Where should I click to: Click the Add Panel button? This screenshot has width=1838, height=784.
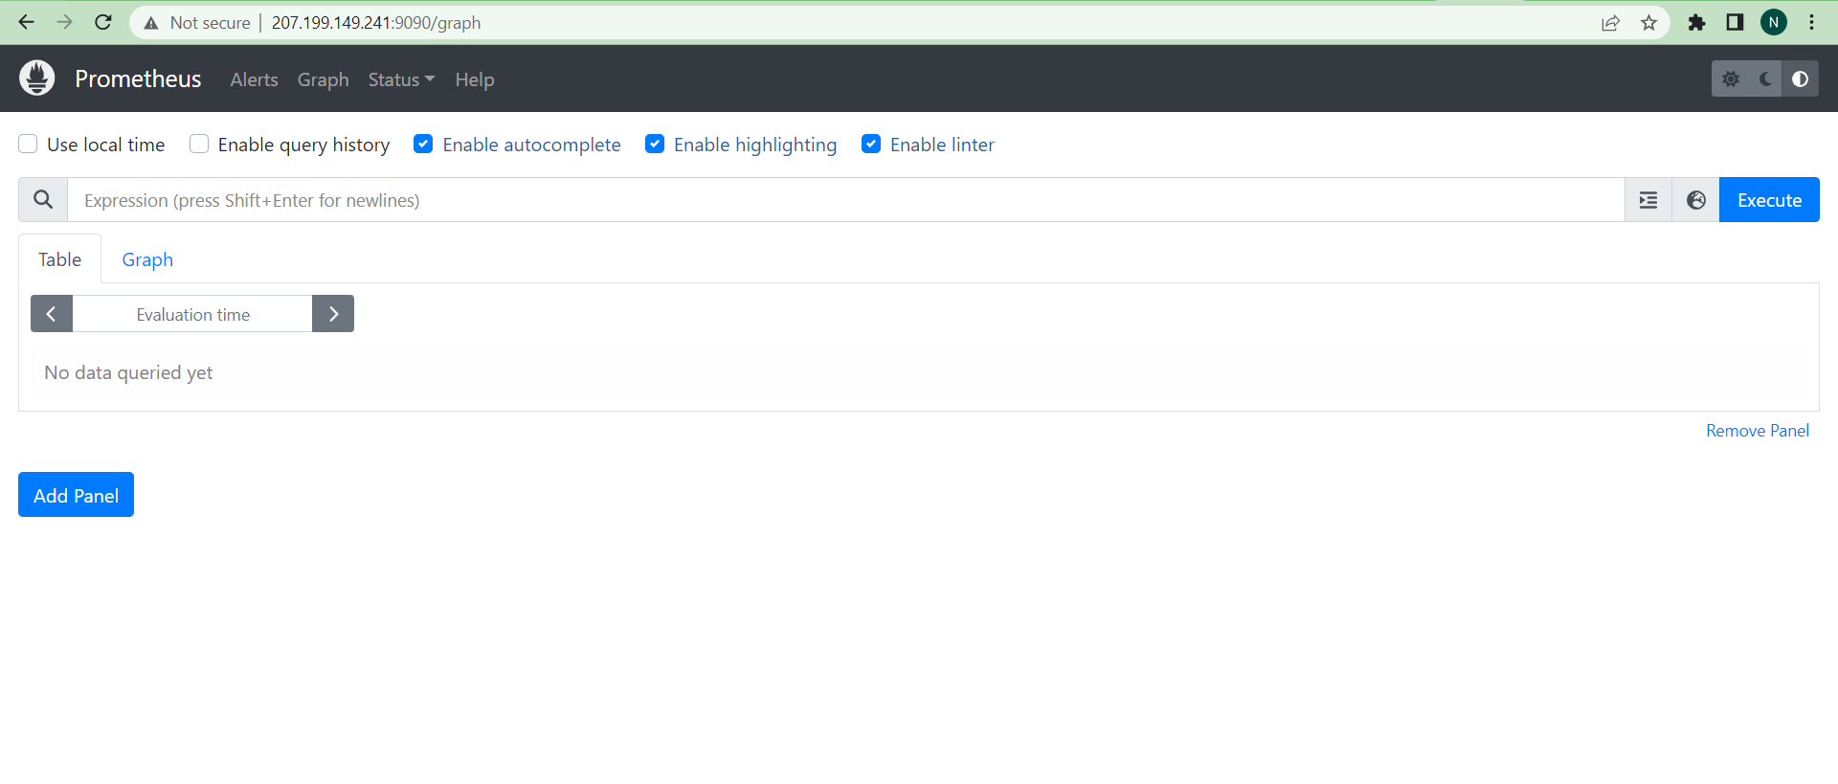coord(76,495)
